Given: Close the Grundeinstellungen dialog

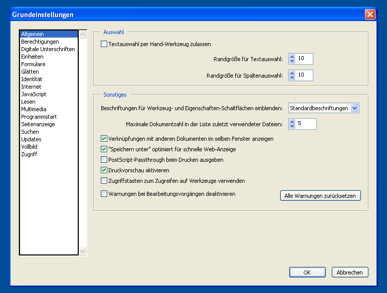Looking at the screenshot, I should tap(370, 15).
